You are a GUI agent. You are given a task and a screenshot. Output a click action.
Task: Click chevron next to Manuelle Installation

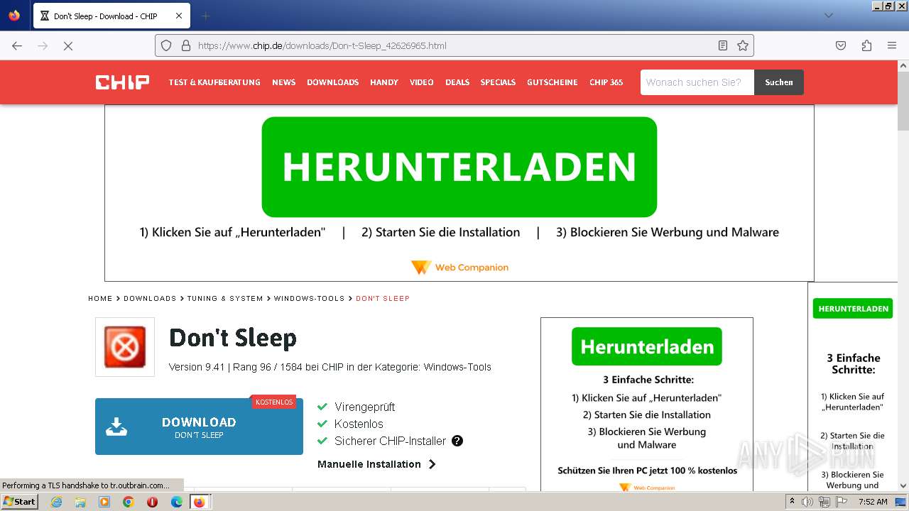432,464
